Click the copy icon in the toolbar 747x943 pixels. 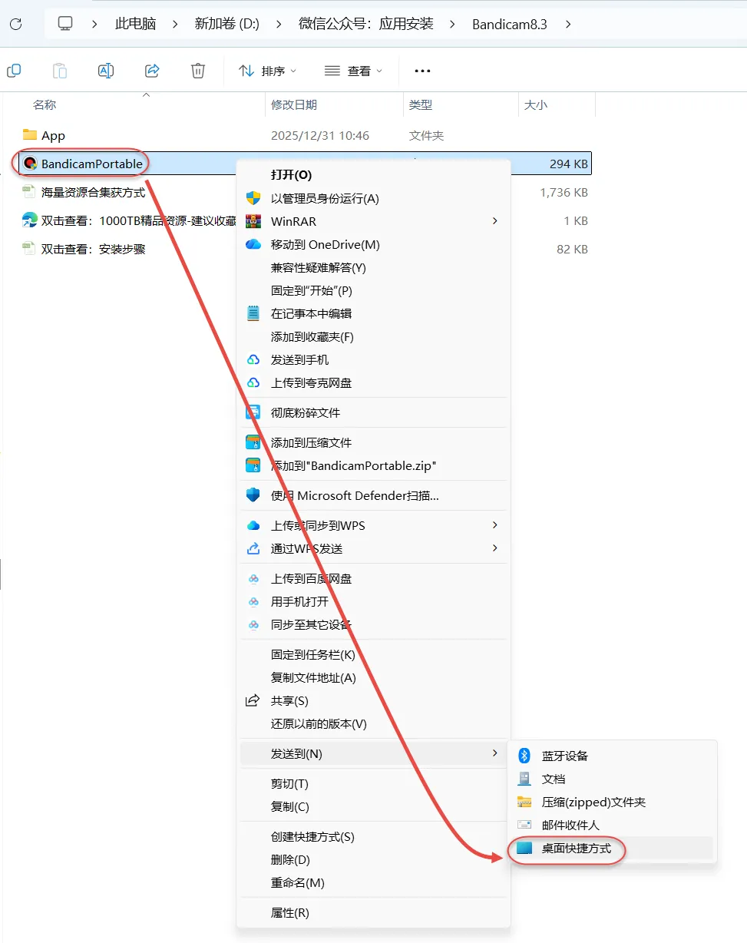(x=14, y=71)
